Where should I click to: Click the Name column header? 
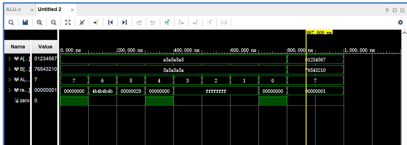point(18,47)
